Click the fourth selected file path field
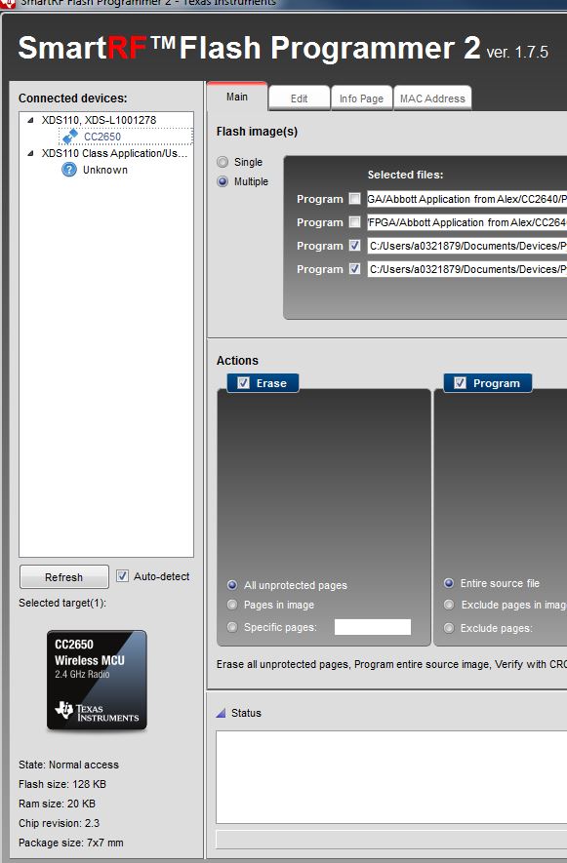Screen dimensions: 567x863 466,269
